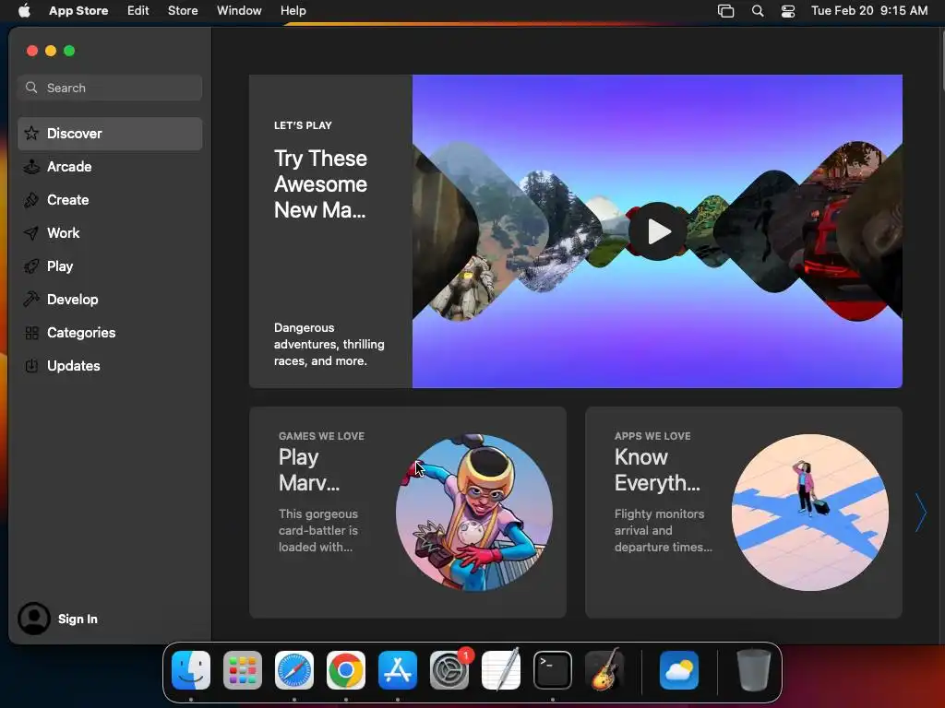Image resolution: width=945 pixels, height=708 pixels.
Task: Click the GAMES WE LOVE label
Action: coord(321,436)
